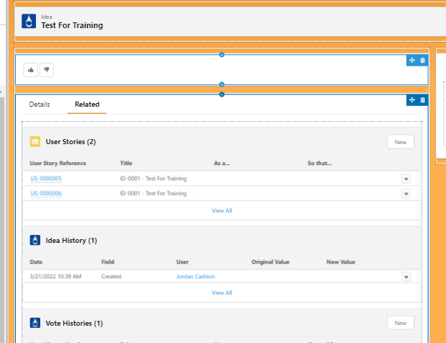The height and width of the screenshot is (343, 446).
Task: Click the Vote Histories list icon
Action: [35, 324]
